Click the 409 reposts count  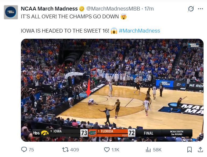pos(74,150)
